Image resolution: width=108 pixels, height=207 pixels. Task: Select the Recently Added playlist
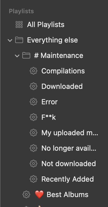coord(67,179)
